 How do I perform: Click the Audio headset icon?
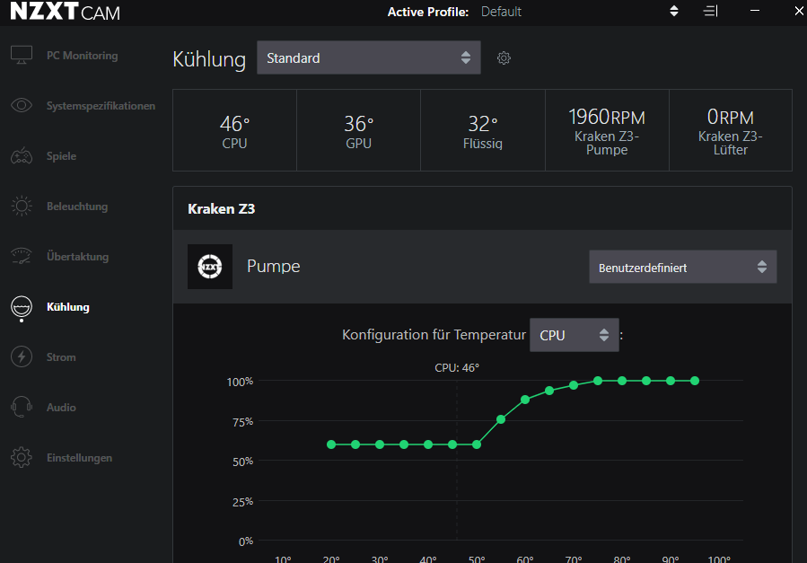coord(22,407)
